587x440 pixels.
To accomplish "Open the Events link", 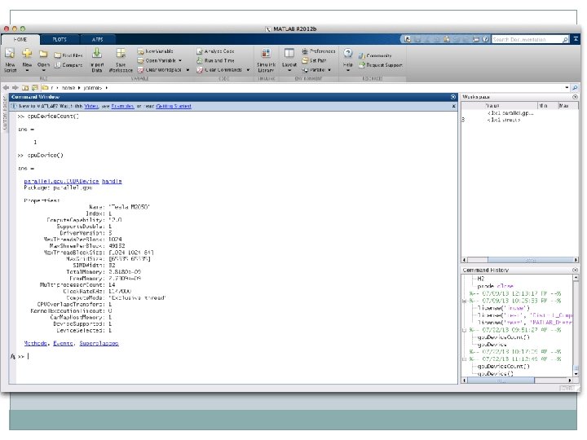I will tap(63, 343).
